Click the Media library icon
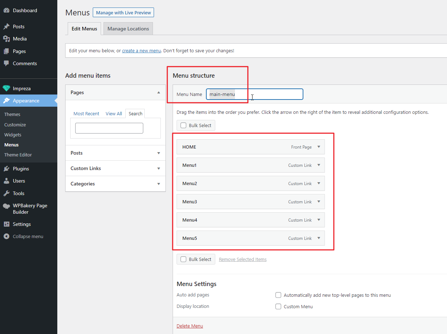Viewport: 447px width, 334px height. pyautogui.click(x=6, y=39)
